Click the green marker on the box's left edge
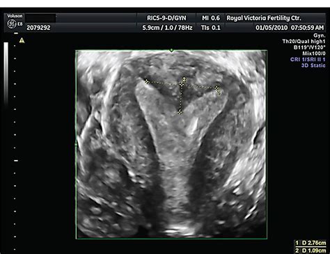The height and width of the screenshot is (254, 330). click(76, 145)
